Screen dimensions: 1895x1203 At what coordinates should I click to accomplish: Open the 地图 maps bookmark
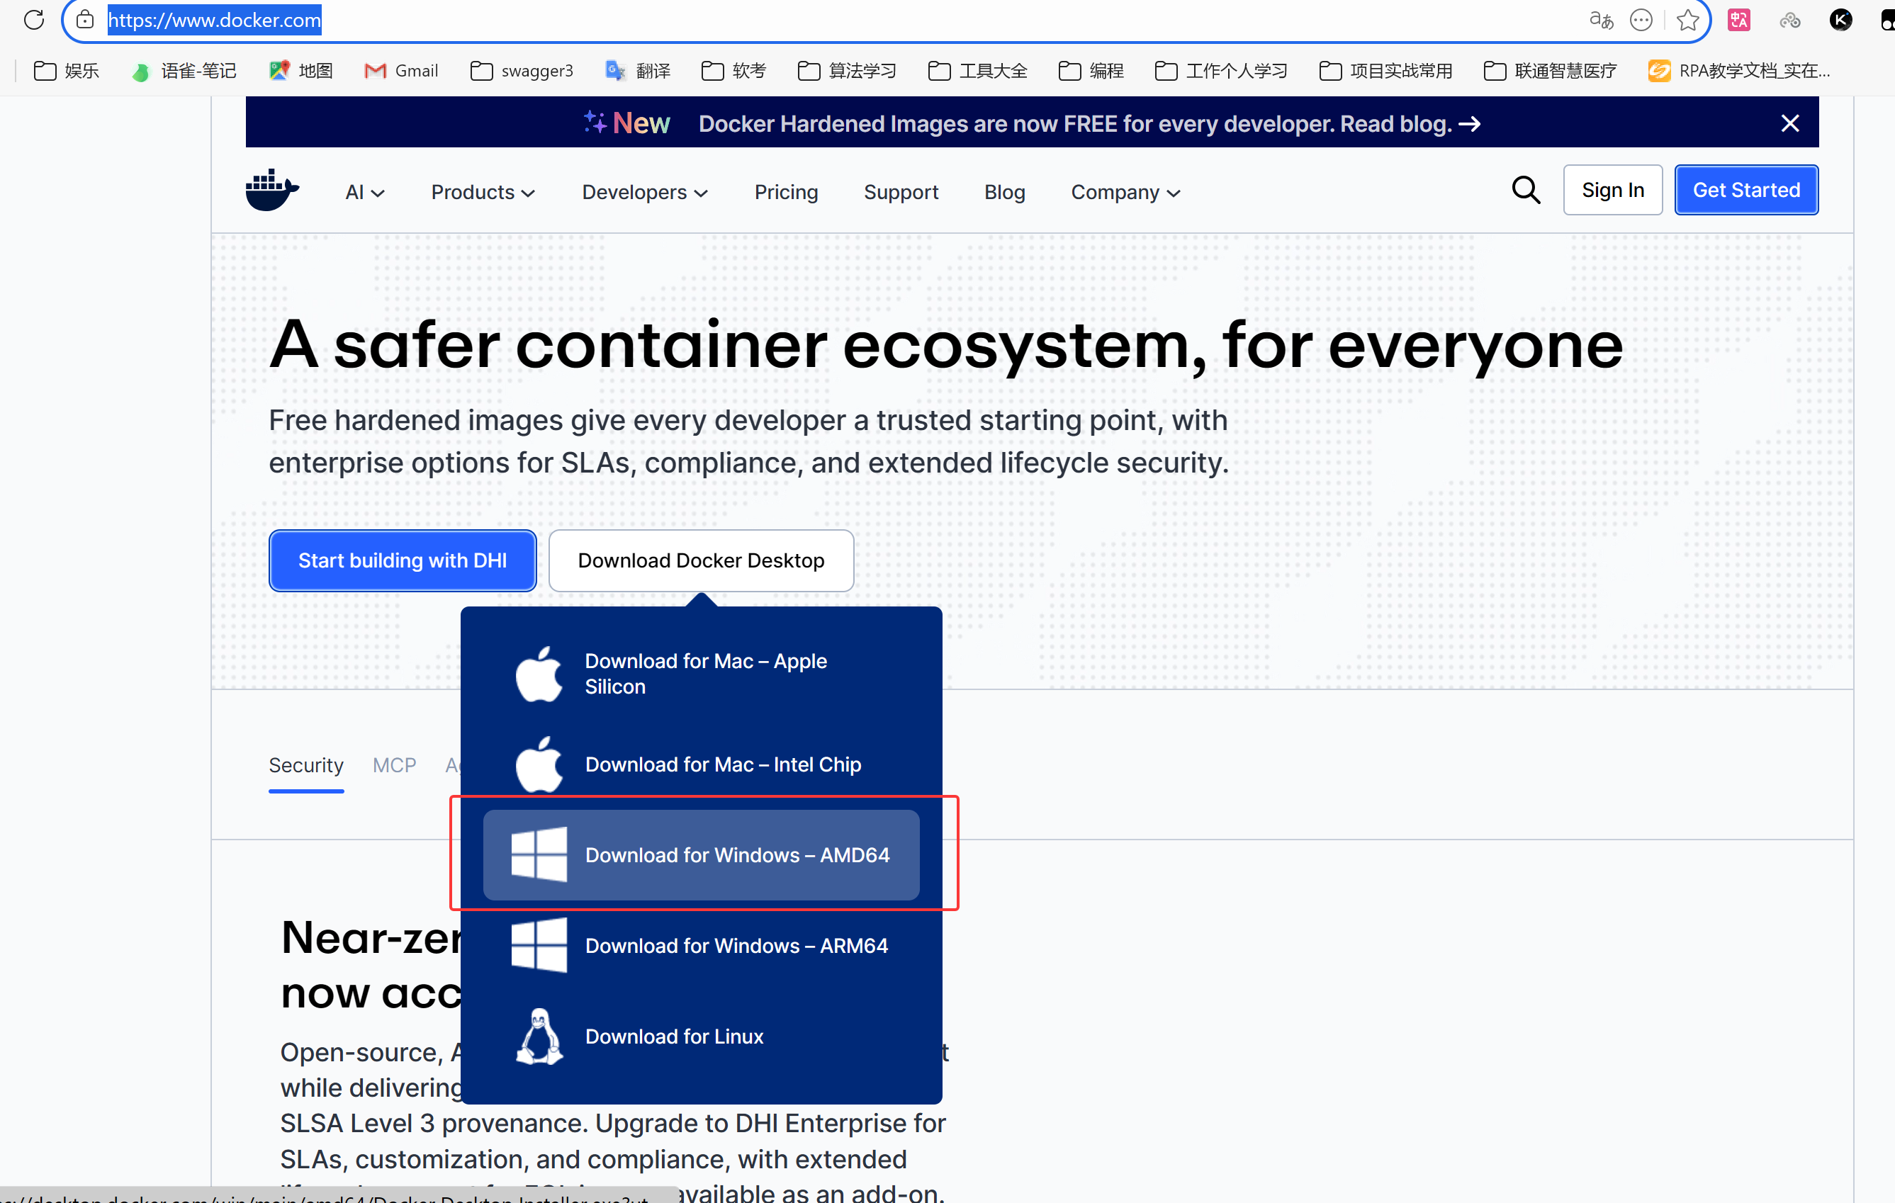(x=301, y=71)
